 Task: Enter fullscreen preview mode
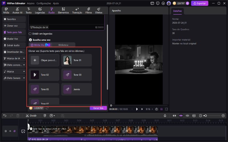tap(166, 109)
